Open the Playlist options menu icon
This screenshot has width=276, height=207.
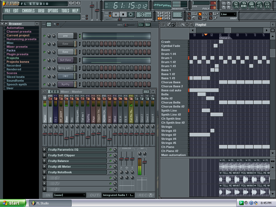pyautogui.click(x=163, y=25)
